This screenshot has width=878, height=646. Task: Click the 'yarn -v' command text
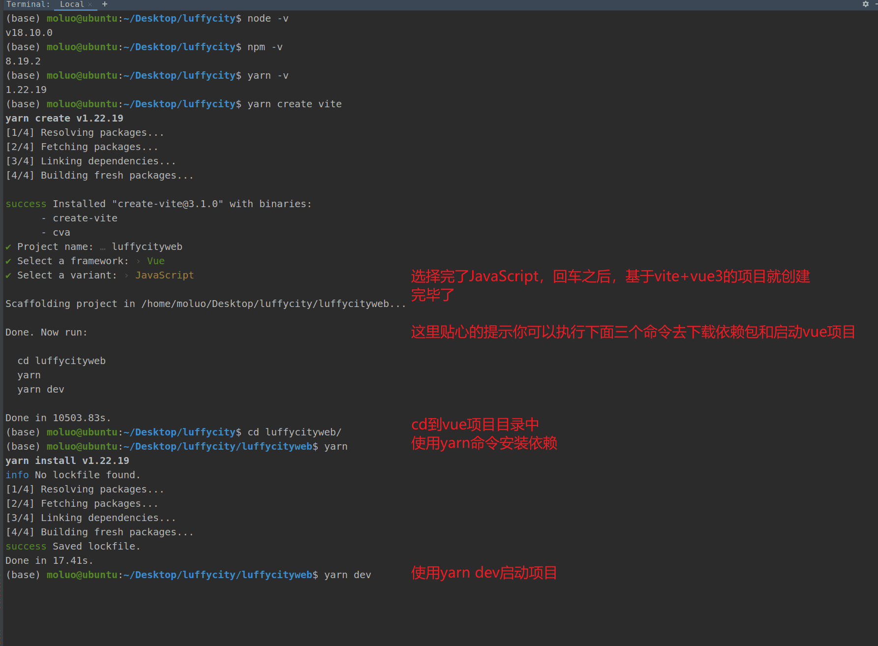(x=268, y=75)
